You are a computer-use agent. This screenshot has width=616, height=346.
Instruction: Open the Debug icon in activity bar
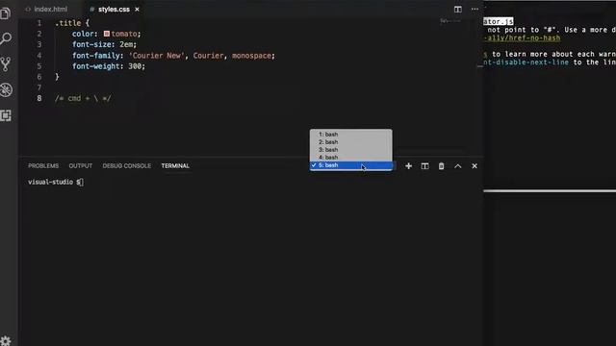pos(6,89)
